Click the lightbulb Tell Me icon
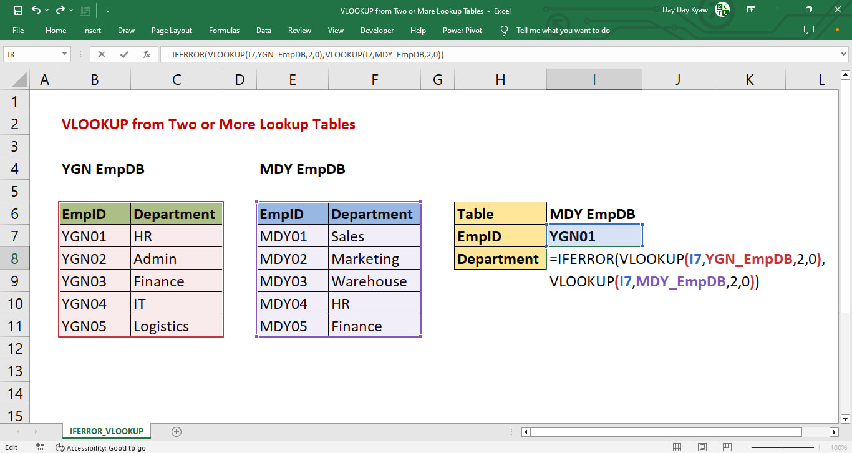852x453 pixels. 505,30
